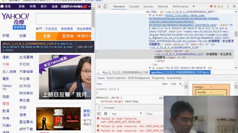Switch to the Console tab in DevTools
Viewport: 238px width, 133px height.
point(134,7)
